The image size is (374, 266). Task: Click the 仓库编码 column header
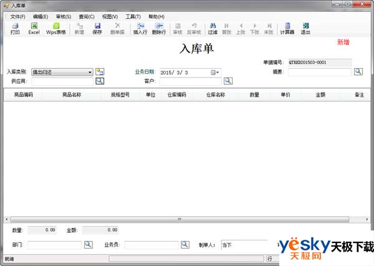177,95
